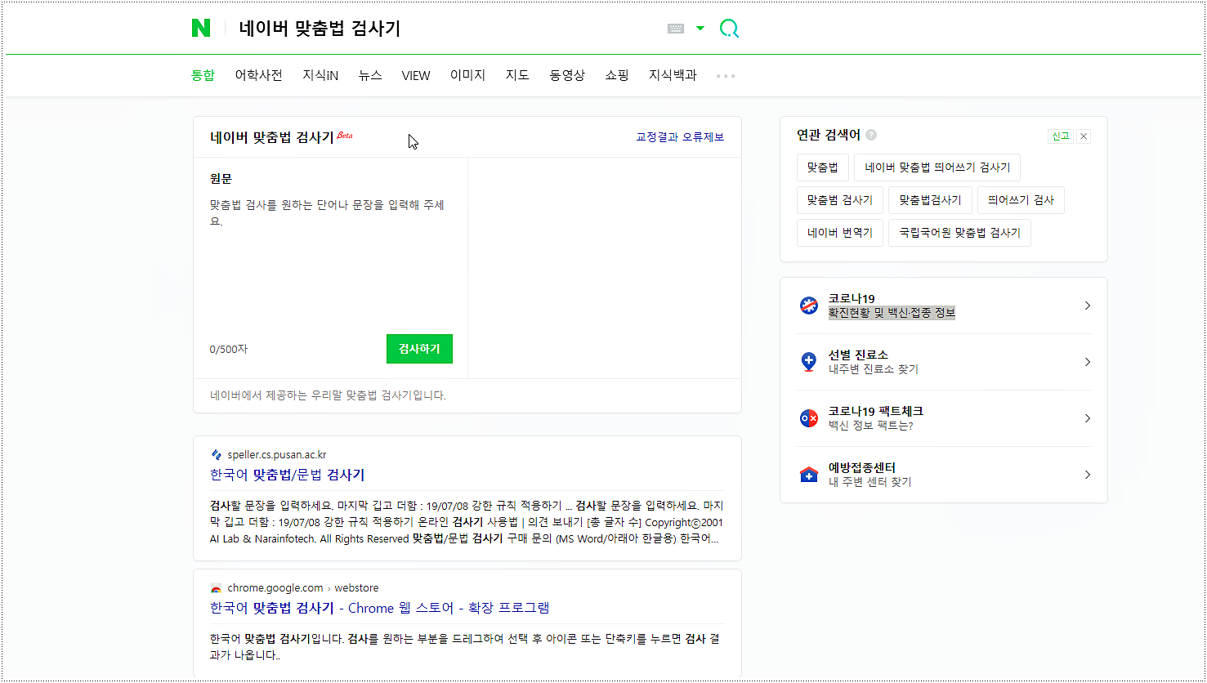The image size is (1207, 683).
Task: Select related search 맞춤법검사기
Action: (x=931, y=200)
